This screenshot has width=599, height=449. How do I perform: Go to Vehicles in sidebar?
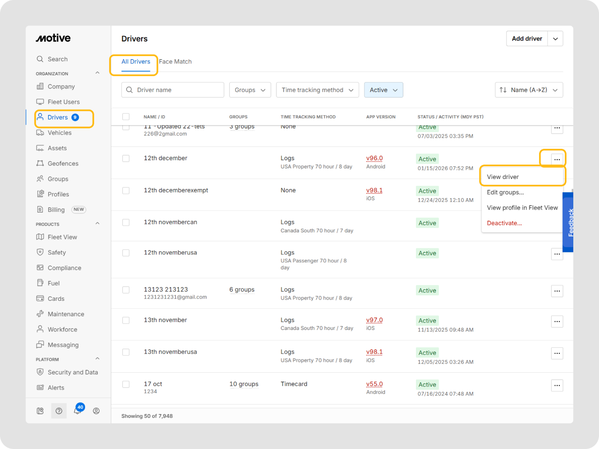pos(59,133)
